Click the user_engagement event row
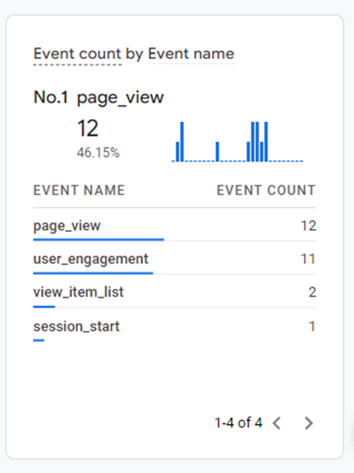This screenshot has width=354, height=473. 175,259
